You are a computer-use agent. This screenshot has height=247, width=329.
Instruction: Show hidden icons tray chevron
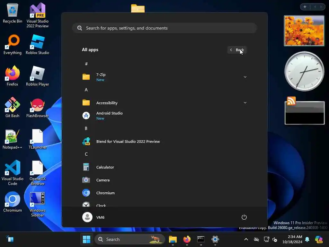246,239
